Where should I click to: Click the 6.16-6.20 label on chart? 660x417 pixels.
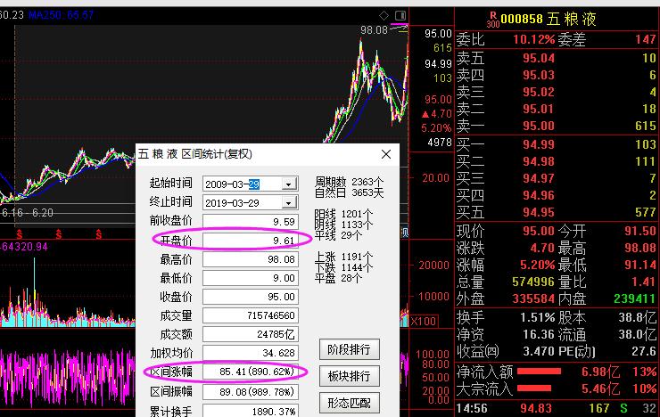coord(28,213)
